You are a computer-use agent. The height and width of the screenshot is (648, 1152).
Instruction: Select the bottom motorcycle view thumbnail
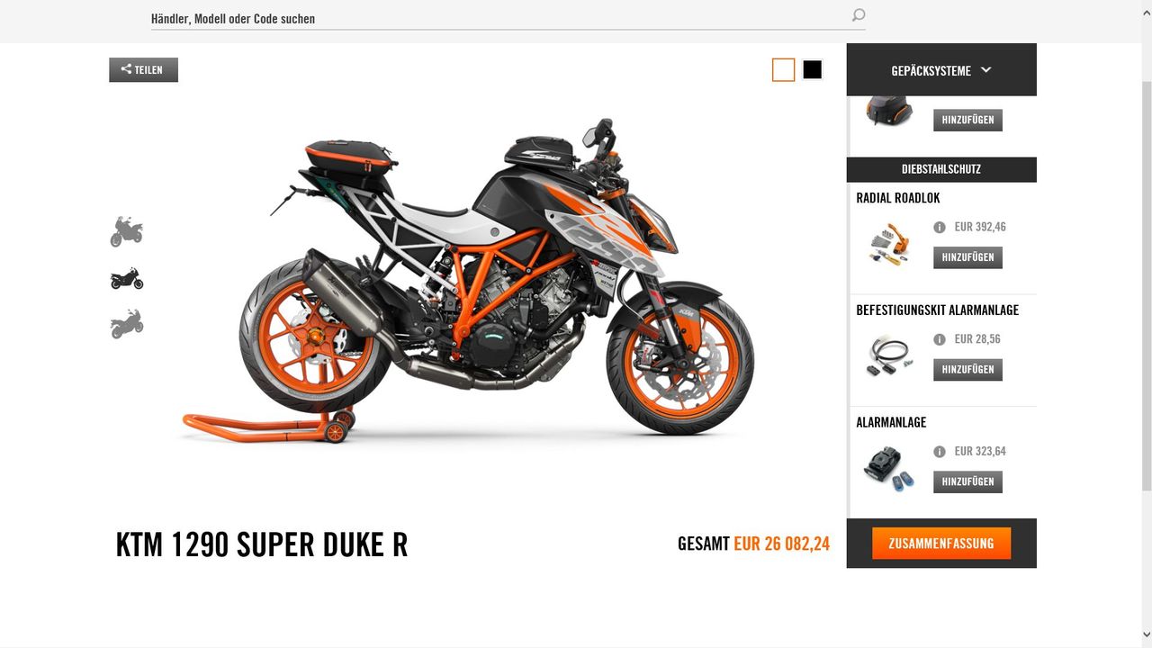pyautogui.click(x=126, y=324)
